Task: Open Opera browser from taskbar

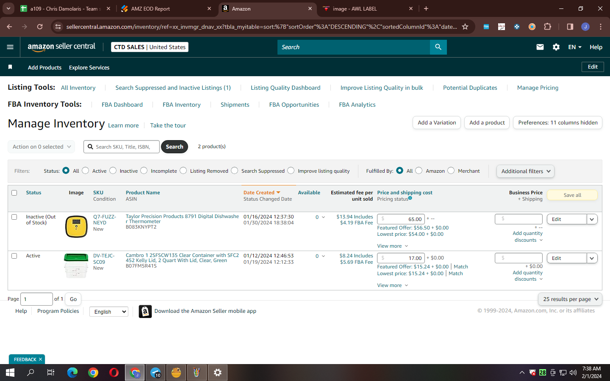Action: coord(114,373)
